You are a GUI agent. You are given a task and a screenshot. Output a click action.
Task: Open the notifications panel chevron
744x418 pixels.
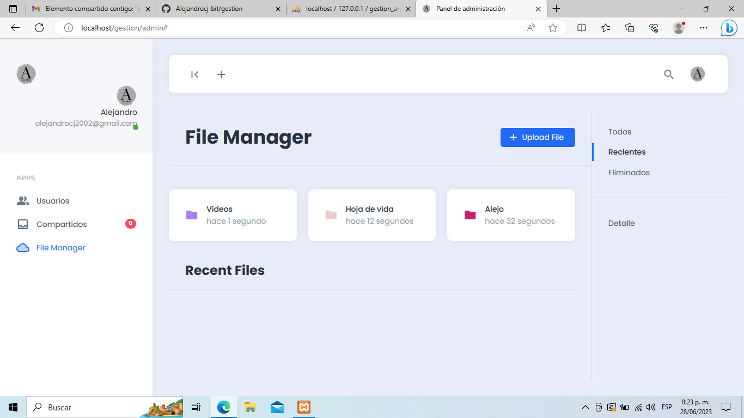726,407
